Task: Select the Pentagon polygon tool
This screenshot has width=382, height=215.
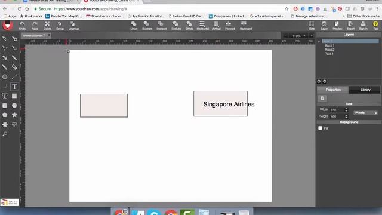Action: tap(5, 115)
